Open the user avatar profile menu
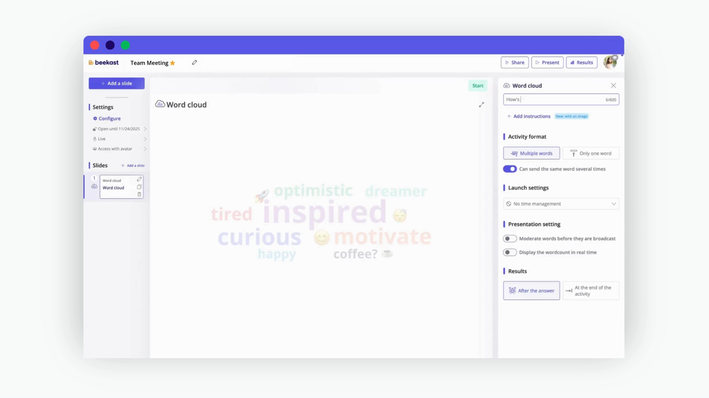Image resolution: width=709 pixels, height=398 pixels. pyautogui.click(x=610, y=62)
